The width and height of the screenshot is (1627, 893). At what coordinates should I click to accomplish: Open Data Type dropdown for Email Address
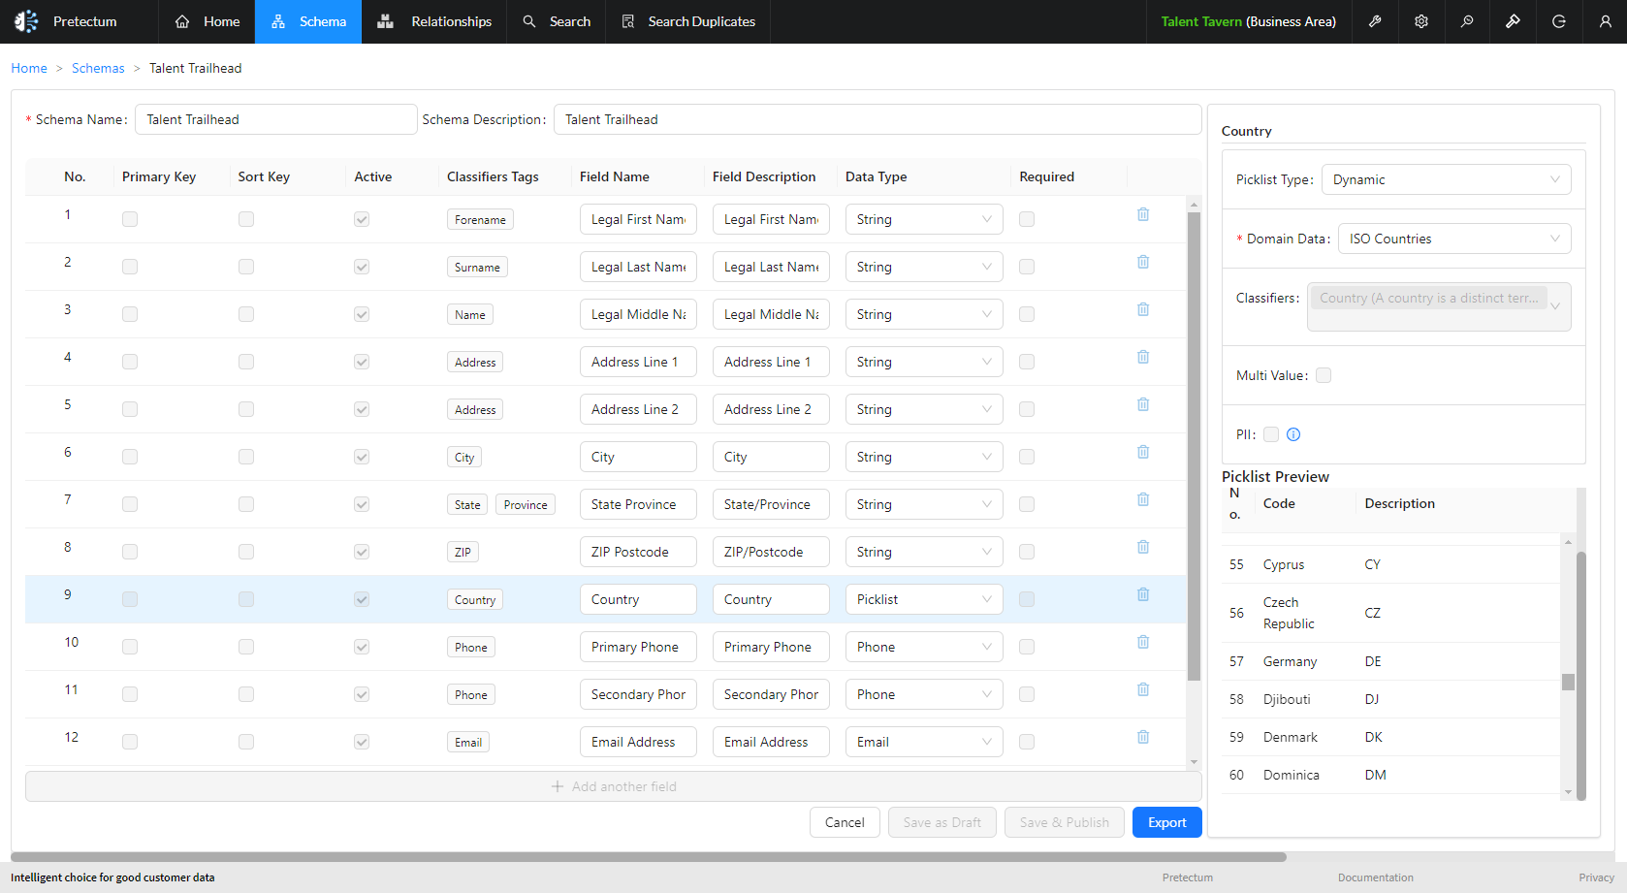point(923,742)
